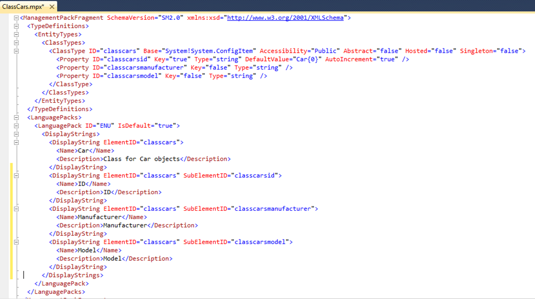Click the Car{0} DefaultValue text

(x=307, y=59)
